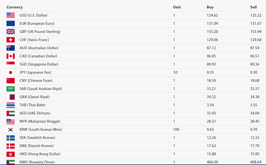Select the Swiss flag icon

pos(11,40)
